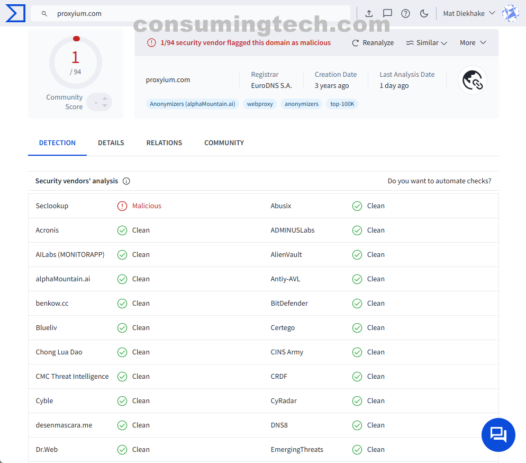Screen dimensions: 526x463
Task: Open the notifications chat icon
Action: coord(387,13)
